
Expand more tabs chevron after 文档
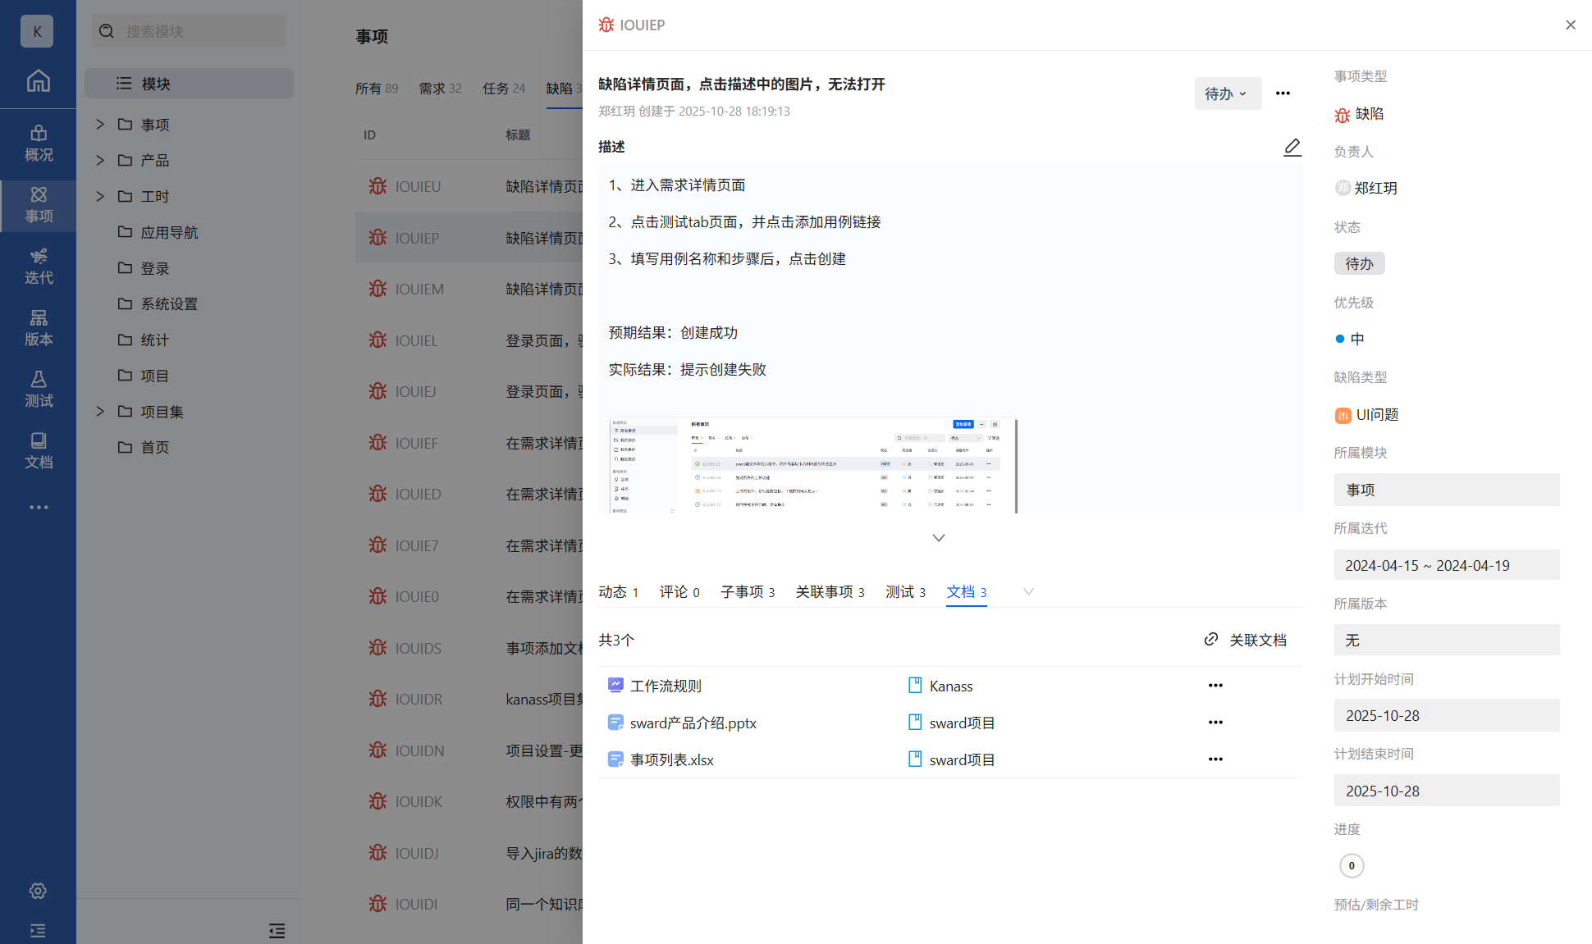[x=1028, y=591]
